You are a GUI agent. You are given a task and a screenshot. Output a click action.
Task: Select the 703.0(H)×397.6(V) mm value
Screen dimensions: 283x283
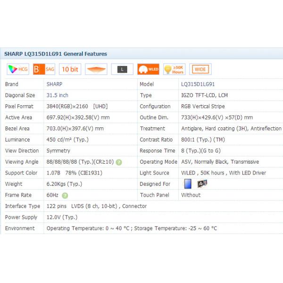tap(75, 128)
